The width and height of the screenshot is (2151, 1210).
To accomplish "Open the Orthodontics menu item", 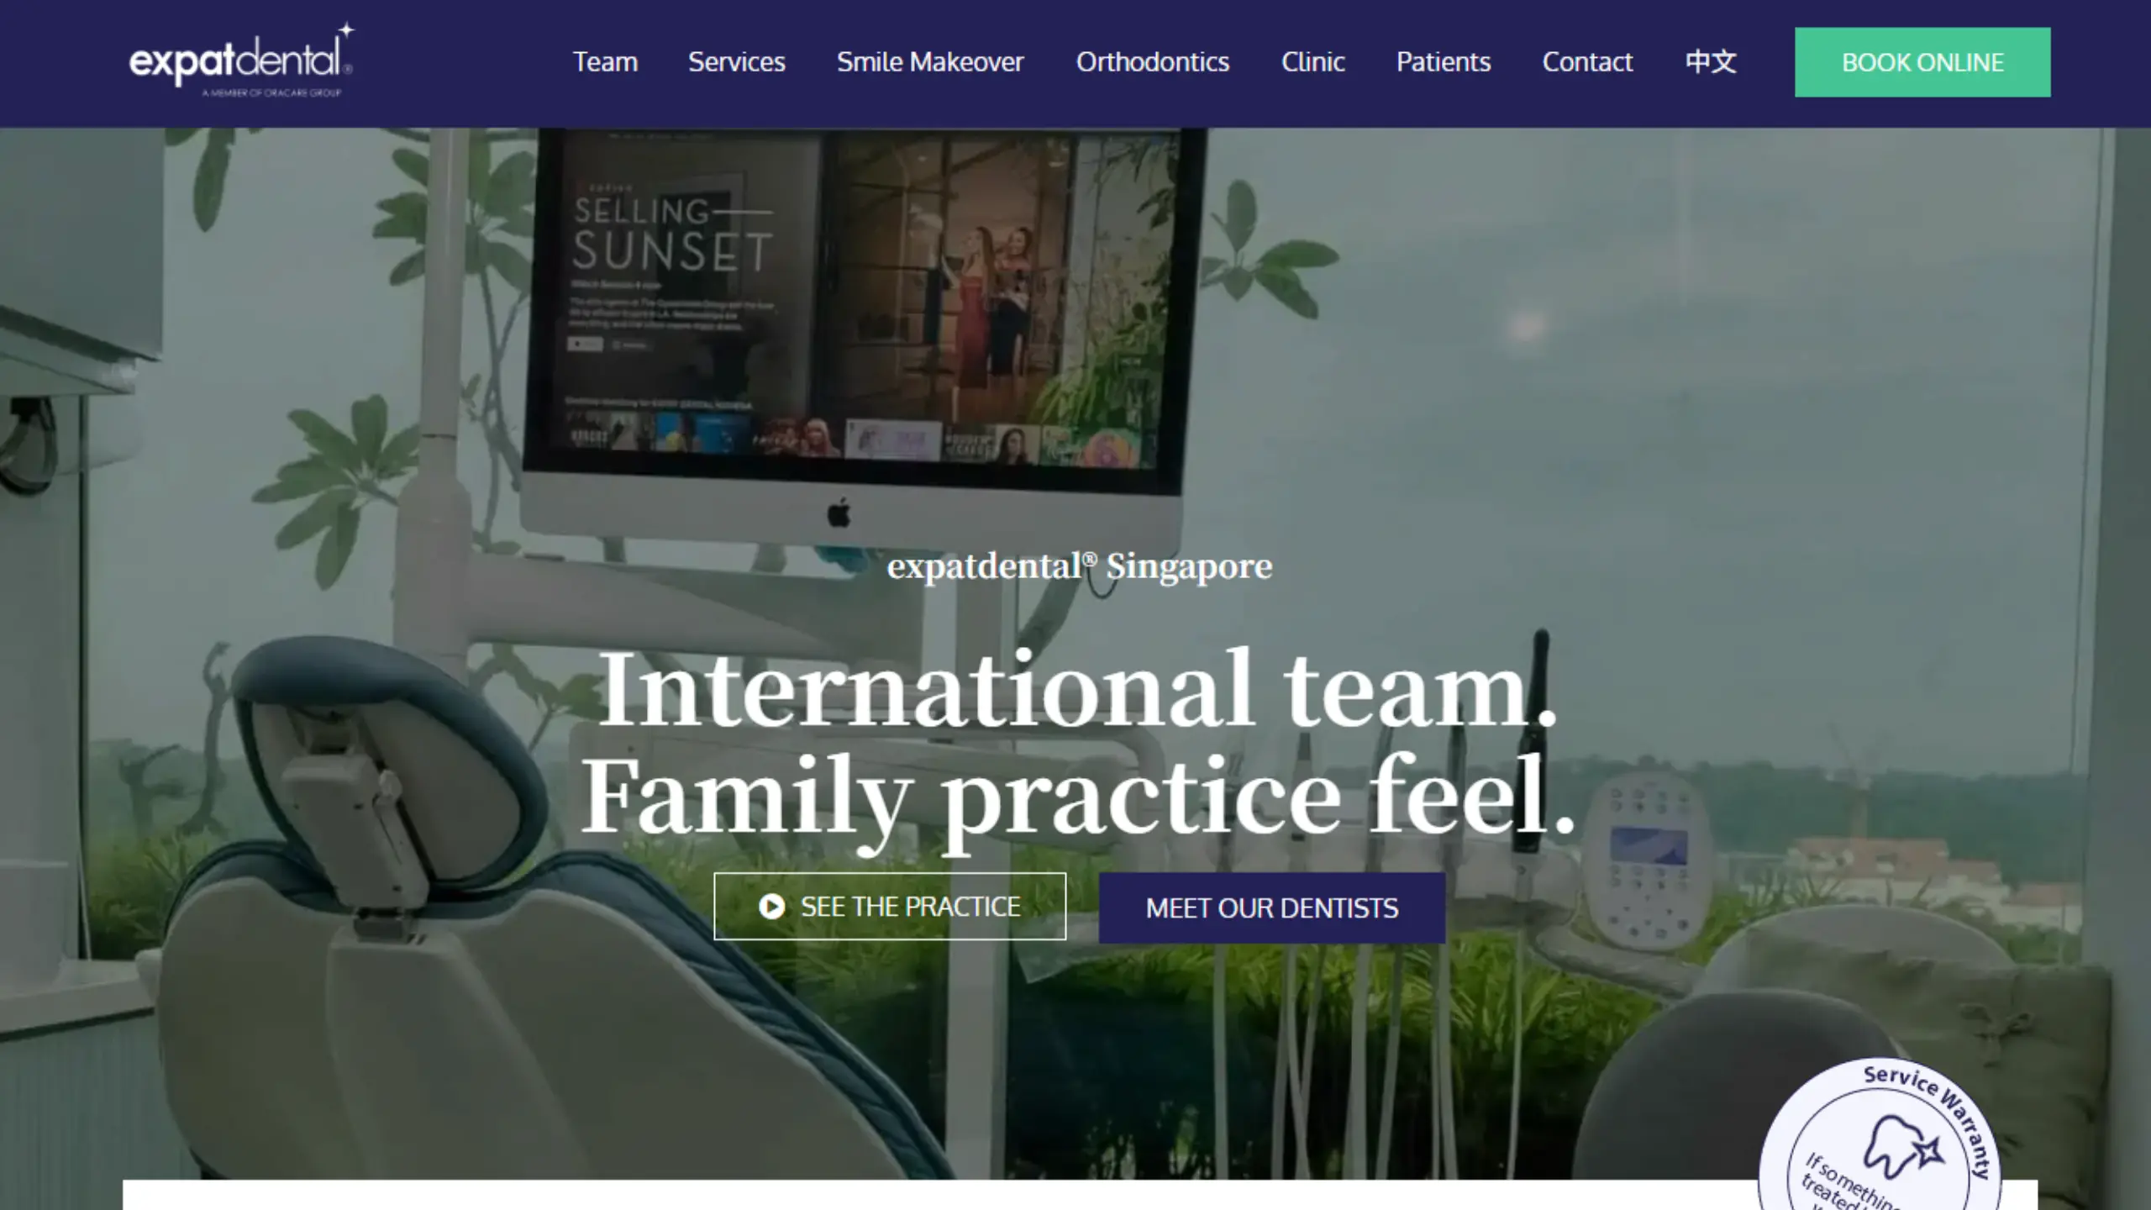I will point(1153,62).
